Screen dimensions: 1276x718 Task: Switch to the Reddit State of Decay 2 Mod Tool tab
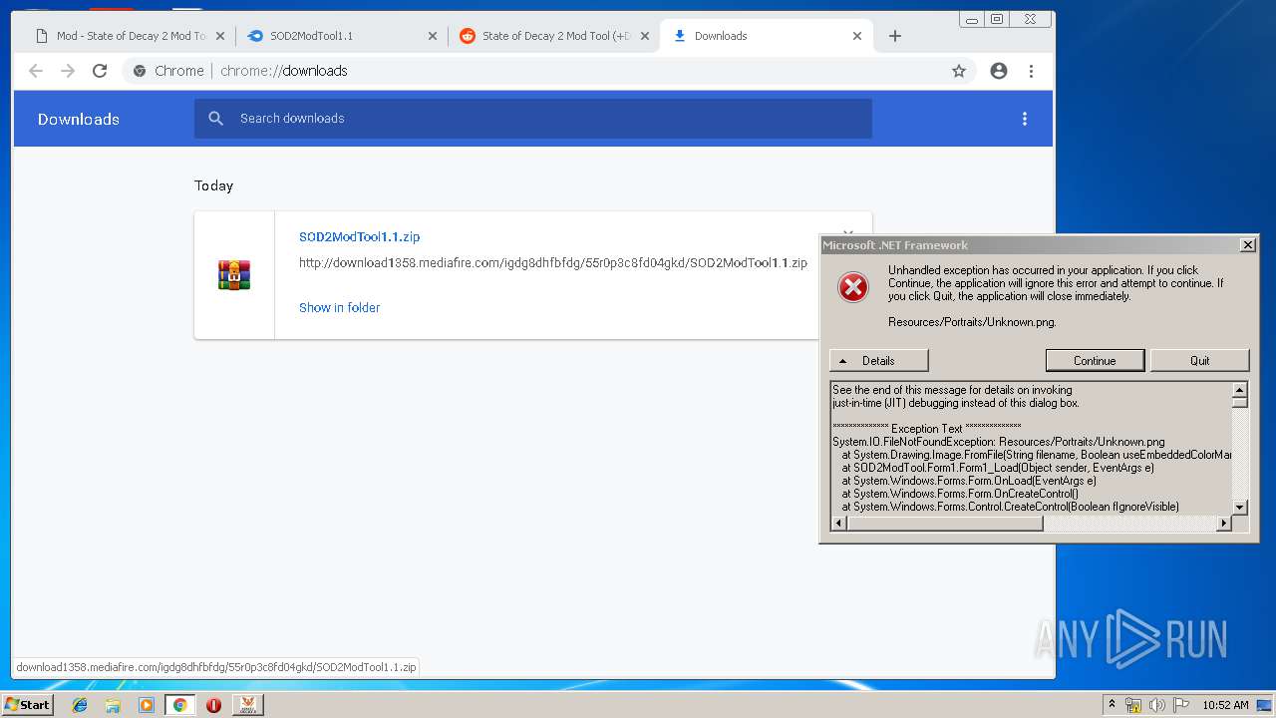553,36
